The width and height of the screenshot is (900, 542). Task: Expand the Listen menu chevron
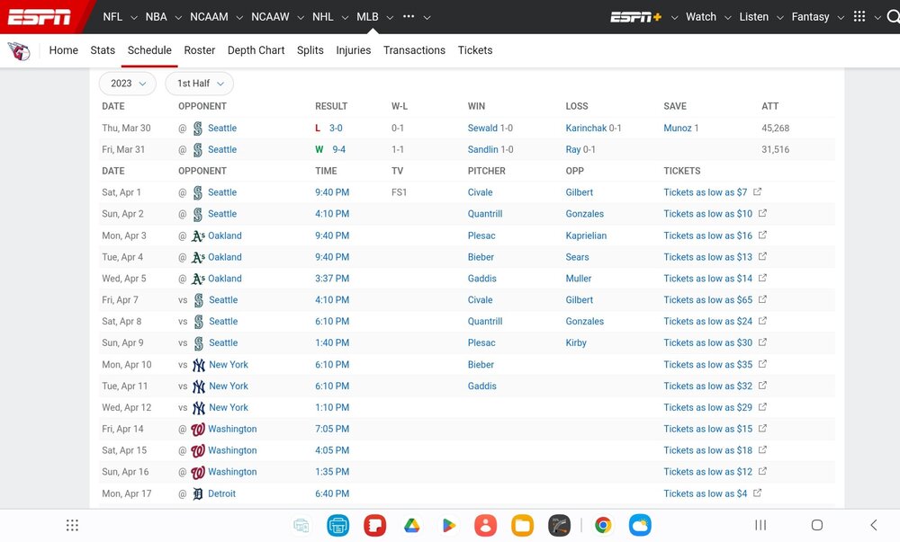[779, 18]
